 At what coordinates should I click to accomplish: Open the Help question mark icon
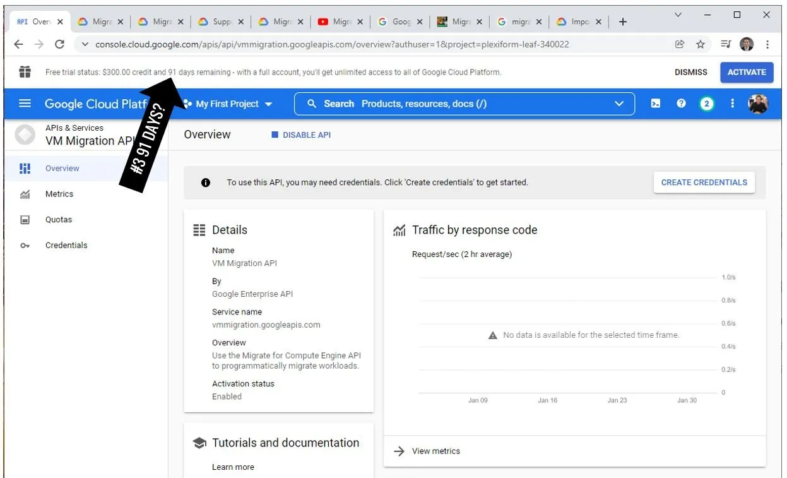(681, 104)
